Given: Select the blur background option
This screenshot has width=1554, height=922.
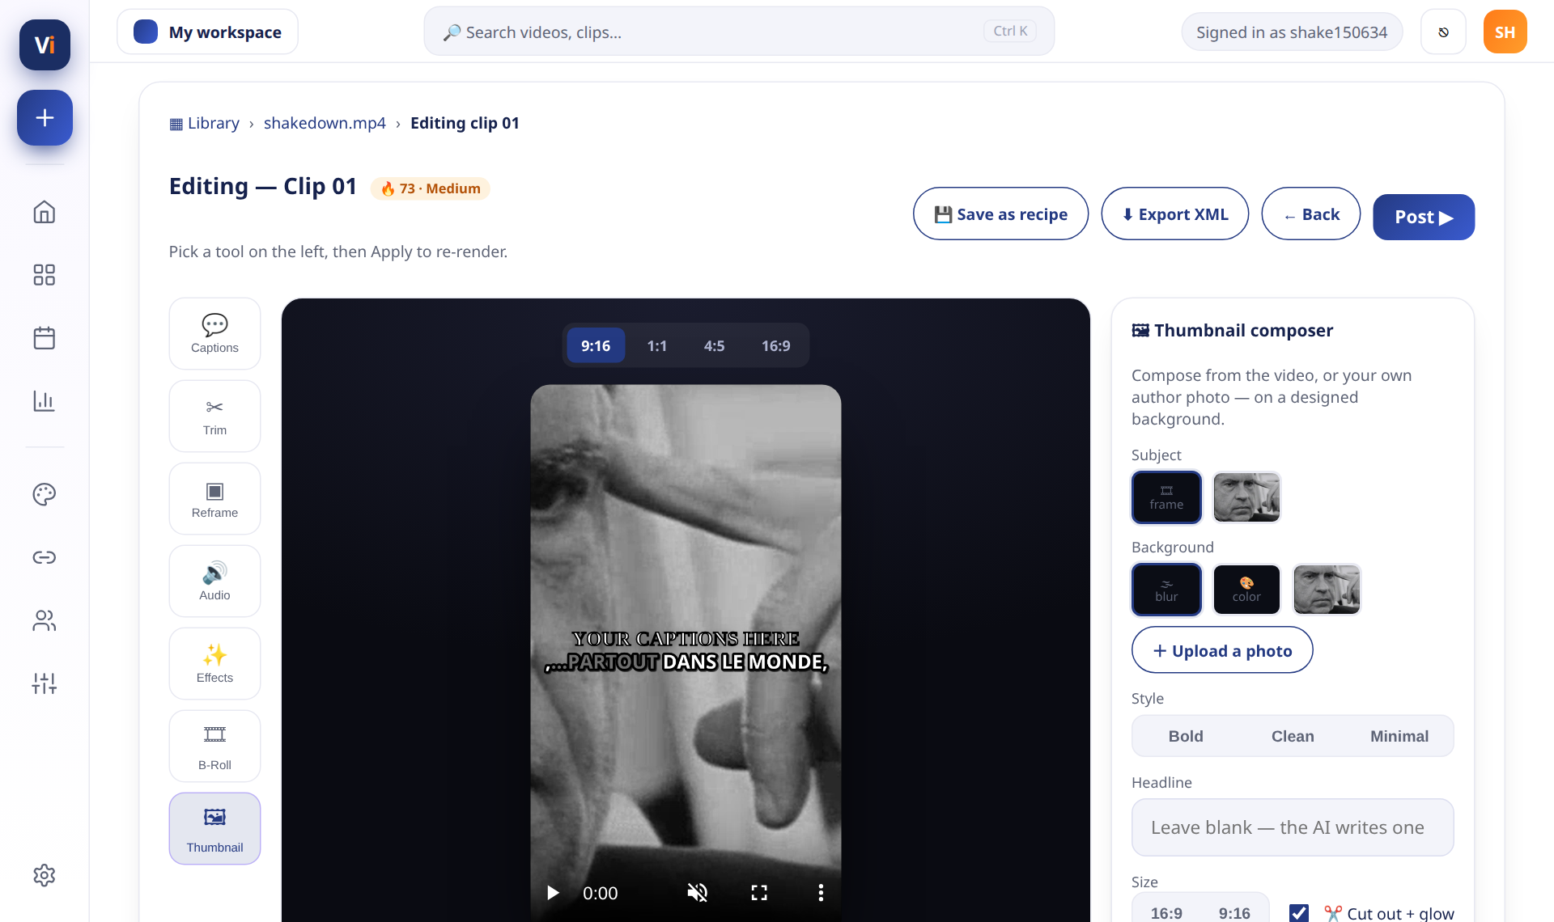Looking at the screenshot, I should pos(1166,590).
